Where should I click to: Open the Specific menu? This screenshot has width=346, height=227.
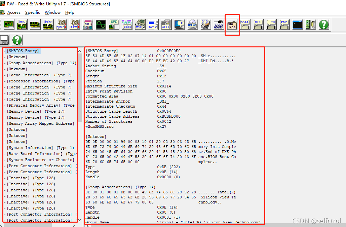pos(33,12)
